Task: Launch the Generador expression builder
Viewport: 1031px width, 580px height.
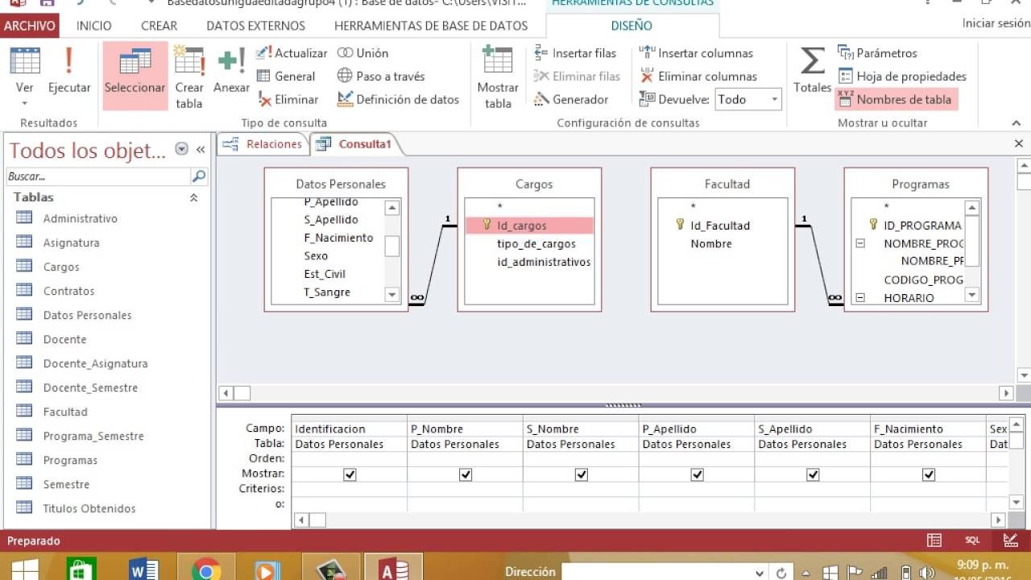Action: (x=577, y=99)
